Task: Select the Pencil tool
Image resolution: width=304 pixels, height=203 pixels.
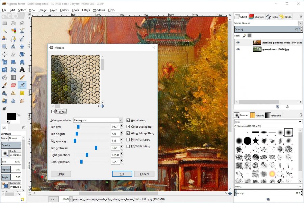Action: pyautogui.click(x=22, y=78)
